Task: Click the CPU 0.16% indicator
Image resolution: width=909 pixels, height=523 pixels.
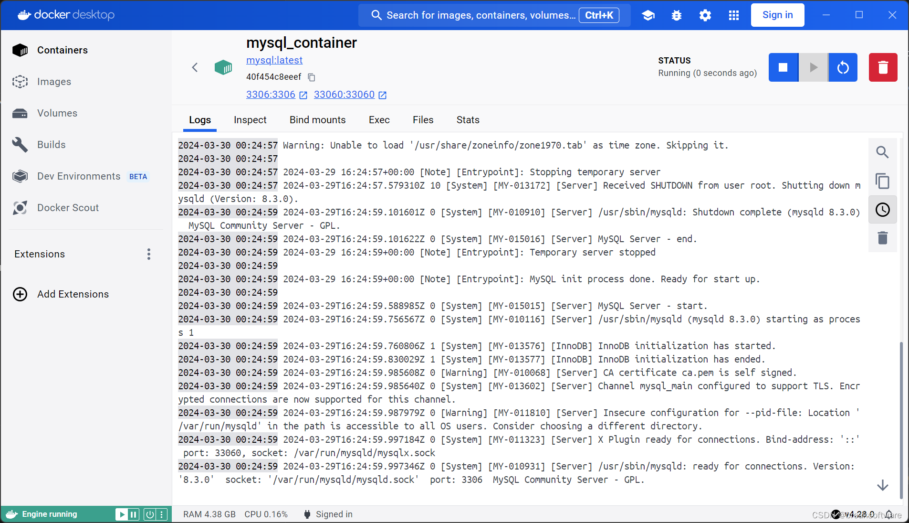Action: coord(266,514)
